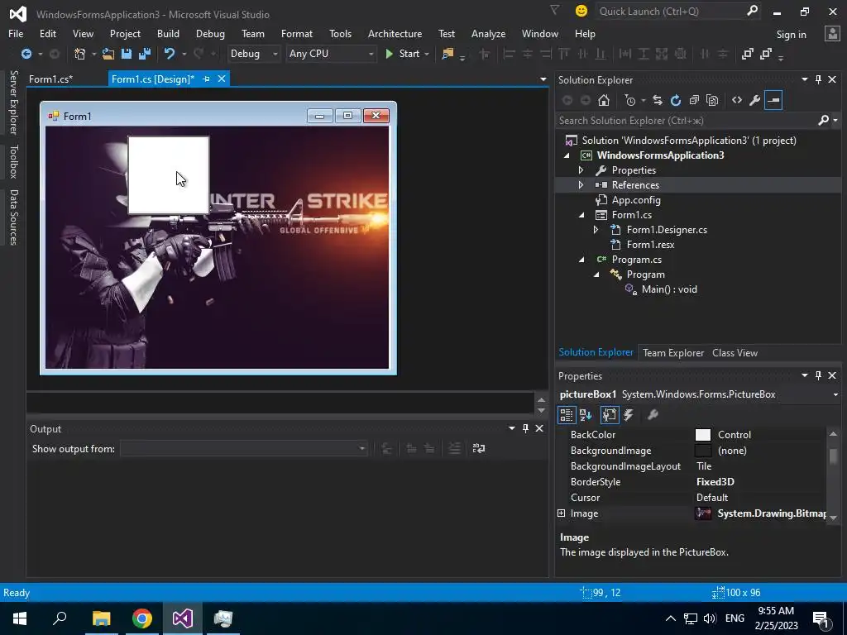Click the Windows Start button on taskbar
The image size is (847, 635).
(x=20, y=618)
